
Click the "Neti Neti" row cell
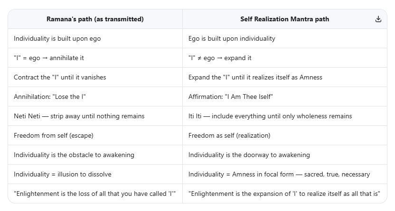pyautogui.click(x=78, y=116)
